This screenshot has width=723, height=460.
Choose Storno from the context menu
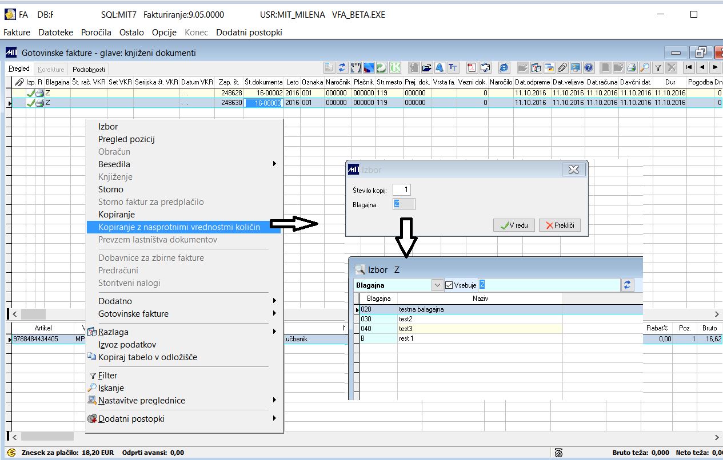pyautogui.click(x=111, y=189)
